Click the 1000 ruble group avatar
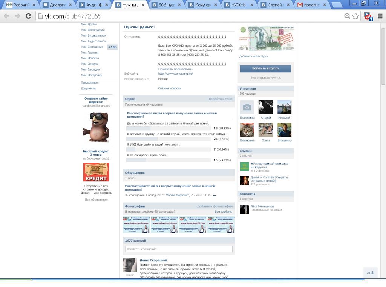 pyautogui.click(x=267, y=38)
